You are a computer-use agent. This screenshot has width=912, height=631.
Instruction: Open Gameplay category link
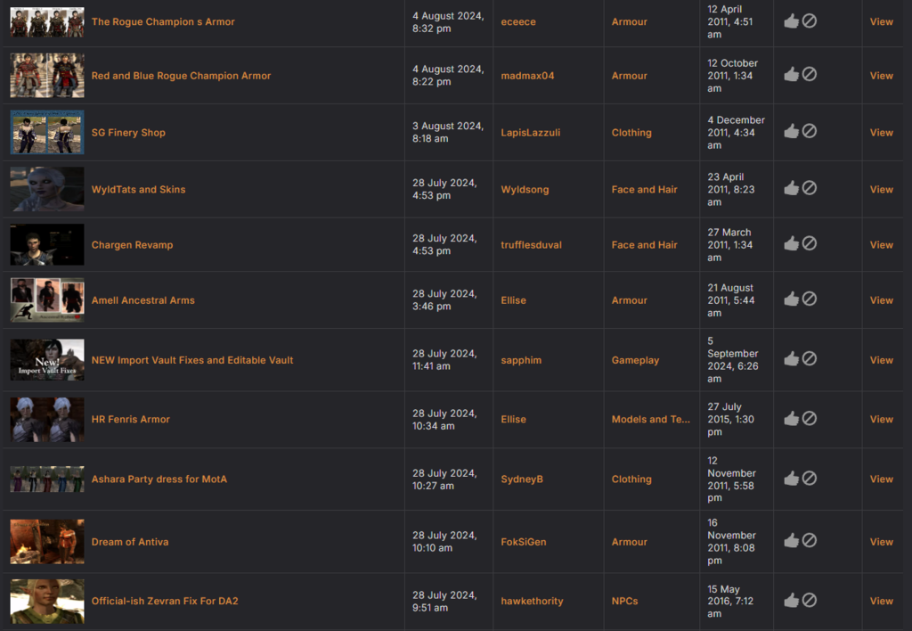pyautogui.click(x=635, y=361)
